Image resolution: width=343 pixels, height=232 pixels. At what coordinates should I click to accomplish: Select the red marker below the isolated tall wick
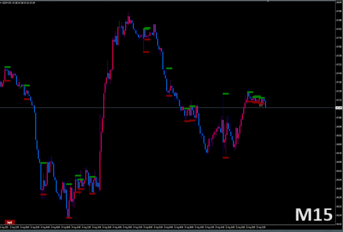pyautogui.click(x=226, y=157)
